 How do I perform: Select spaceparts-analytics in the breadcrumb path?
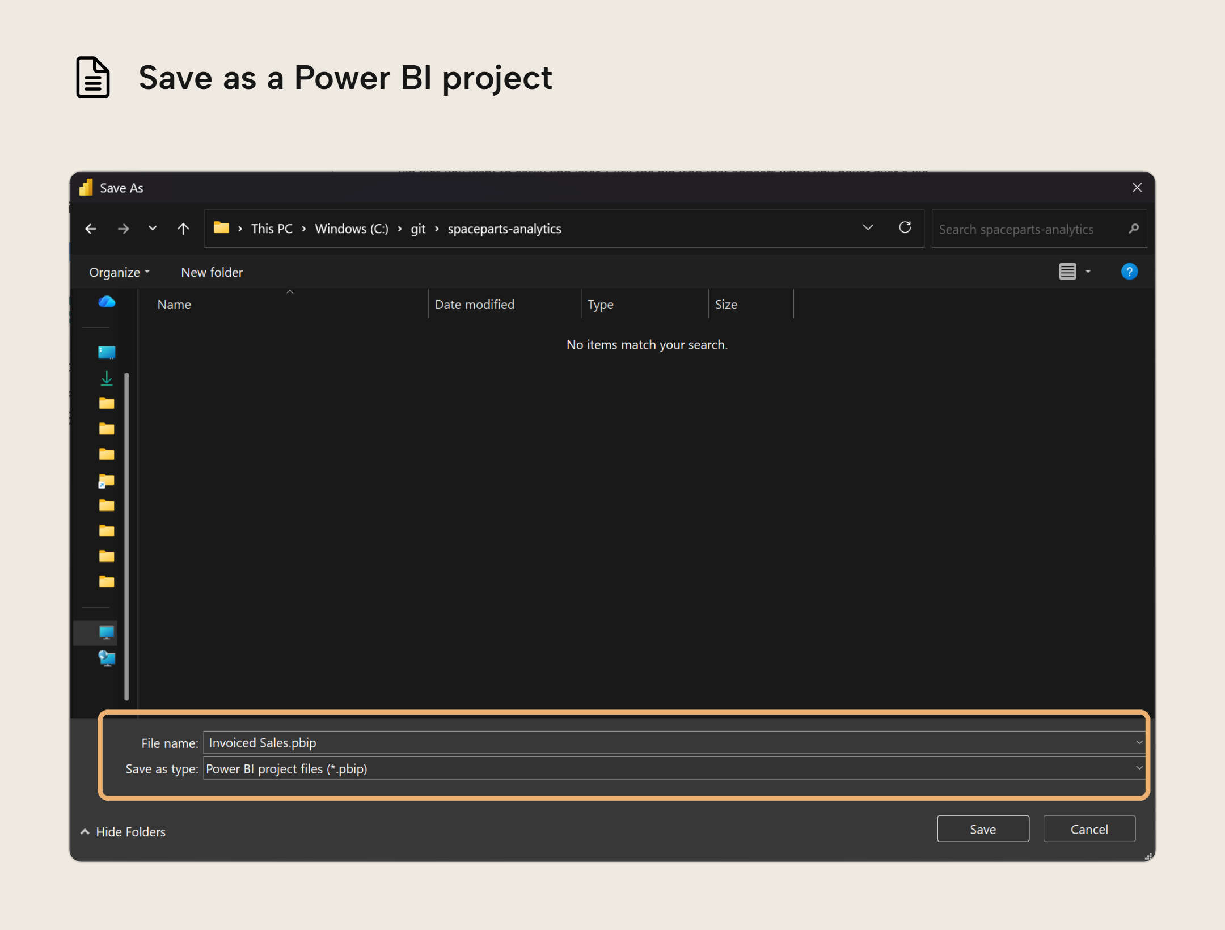pyautogui.click(x=504, y=229)
